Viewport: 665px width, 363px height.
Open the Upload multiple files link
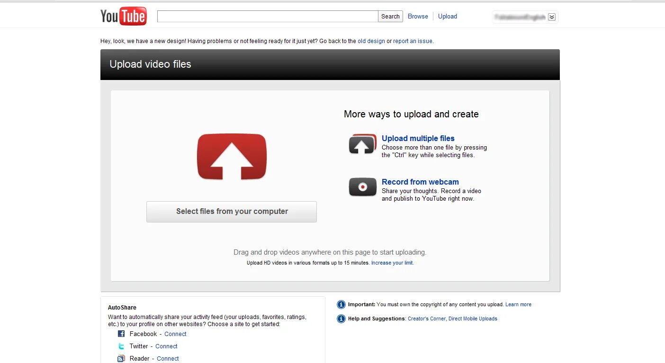click(x=418, y=138)
